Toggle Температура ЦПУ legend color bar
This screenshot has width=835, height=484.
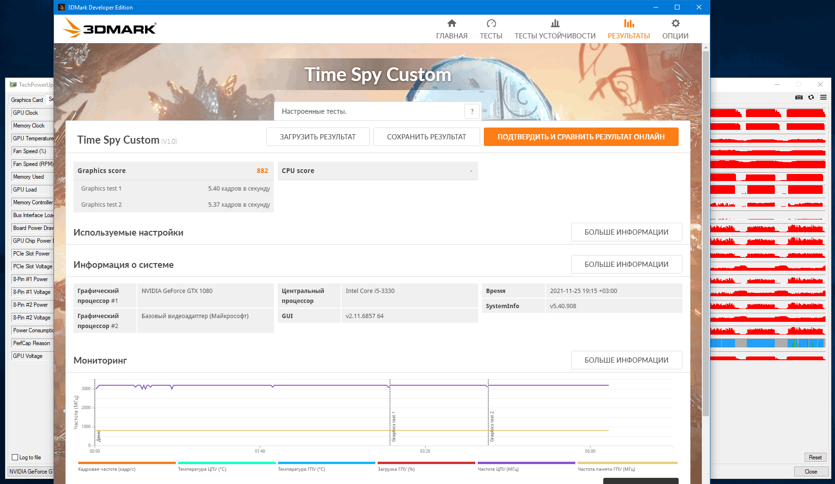pyautogui.click(x=227, y=463)
